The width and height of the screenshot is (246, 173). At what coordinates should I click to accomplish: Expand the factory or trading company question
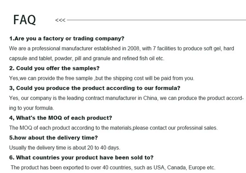click(67, 39)
